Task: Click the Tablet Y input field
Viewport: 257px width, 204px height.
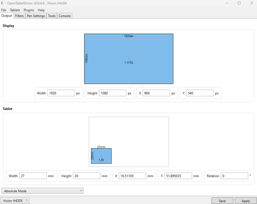Action: click(178, 176)
